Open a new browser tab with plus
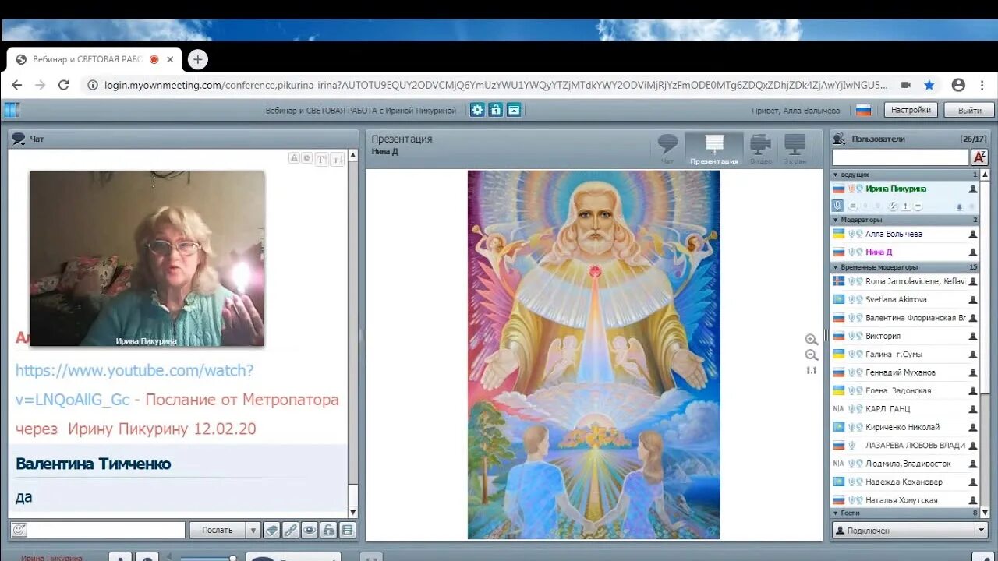 [197, 59]
